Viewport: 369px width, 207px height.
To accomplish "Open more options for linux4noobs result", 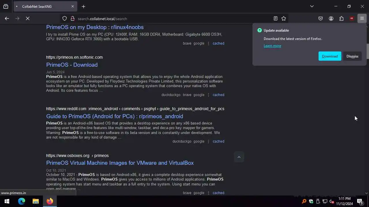I will [208, 43].
